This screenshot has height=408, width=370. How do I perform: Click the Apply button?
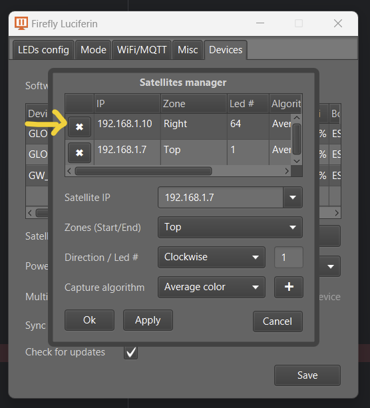(148, 320)
